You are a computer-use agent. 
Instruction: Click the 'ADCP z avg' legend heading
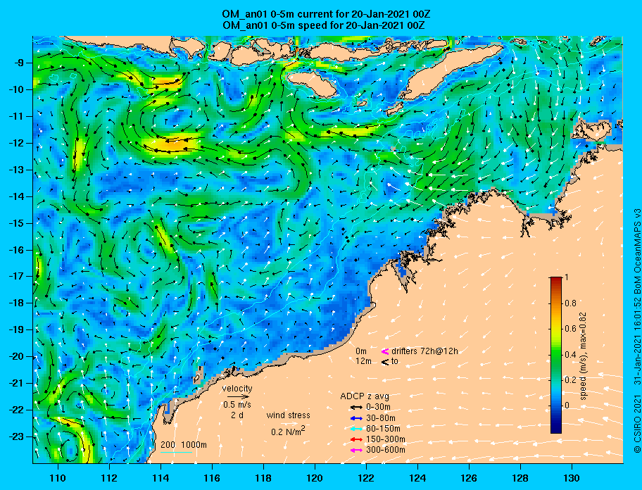[x=365, y=396]
